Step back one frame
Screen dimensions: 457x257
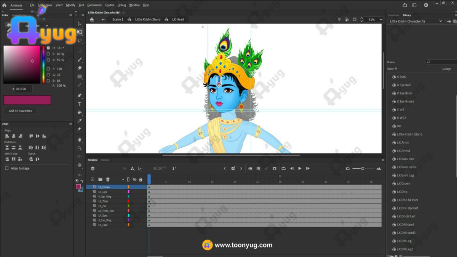(292, 169)
